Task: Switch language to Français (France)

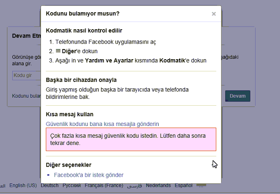Action: pyautogui.click(x=104, y=186)
